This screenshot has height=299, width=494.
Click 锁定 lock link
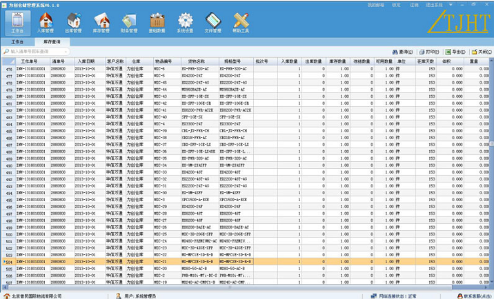point(396,5)
